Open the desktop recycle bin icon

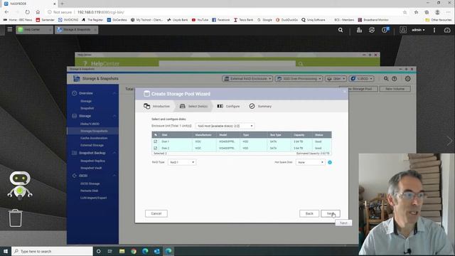pyautogui.click(x=16, y=218)
